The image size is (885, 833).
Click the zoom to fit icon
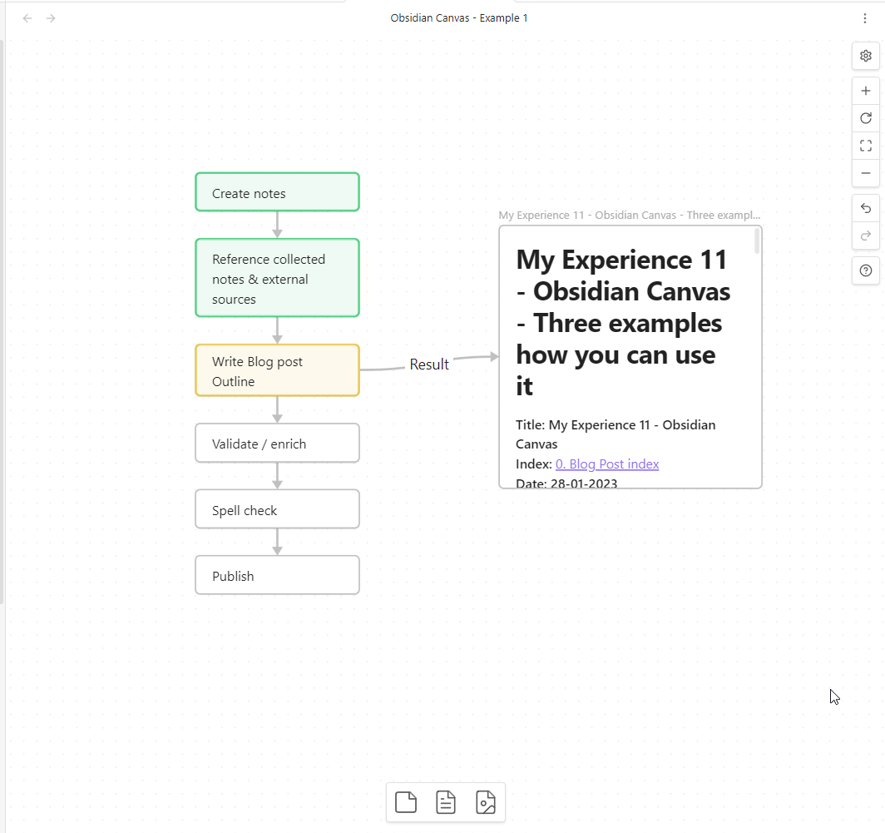[x=865, y=146]
